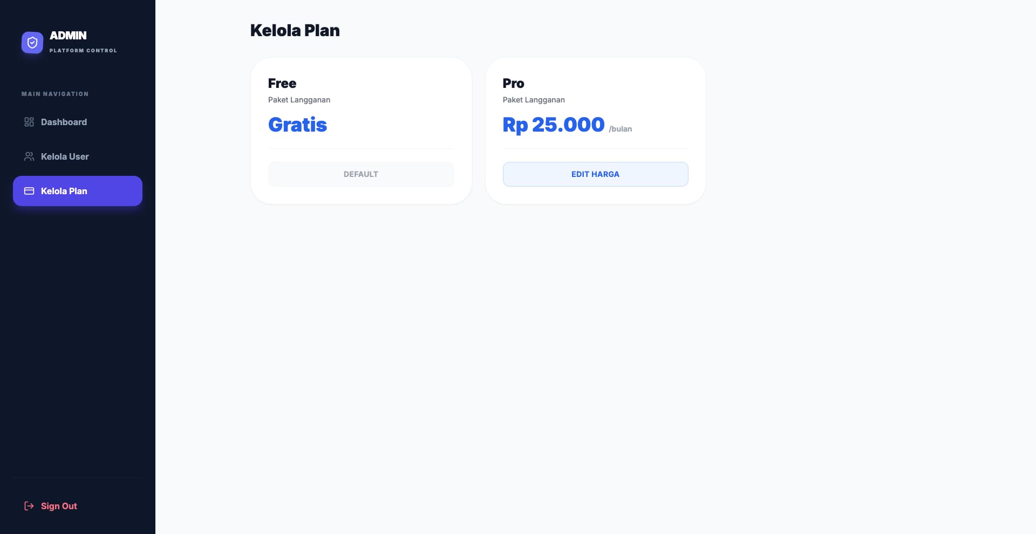Click the Kelola User people icon
The width and height of the screenshot is (1036, 534).
click(x=29, y=156)
